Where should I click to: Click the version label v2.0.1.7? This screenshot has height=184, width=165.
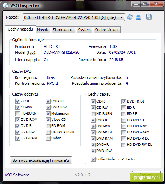click(83, 175)
